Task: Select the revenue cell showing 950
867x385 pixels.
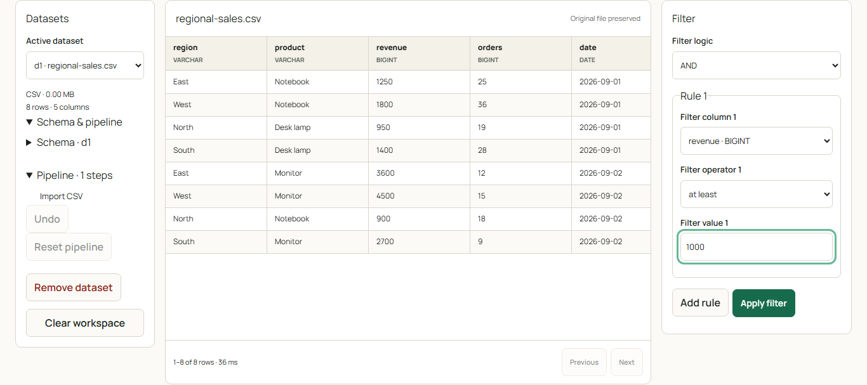Action: (x=420, y=127)
